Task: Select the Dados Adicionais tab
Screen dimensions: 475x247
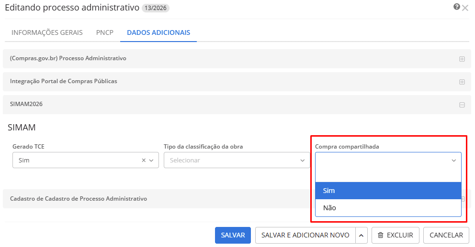Action: [158, 32]
